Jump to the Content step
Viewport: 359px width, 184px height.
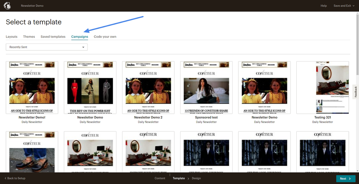coord(160,179)
